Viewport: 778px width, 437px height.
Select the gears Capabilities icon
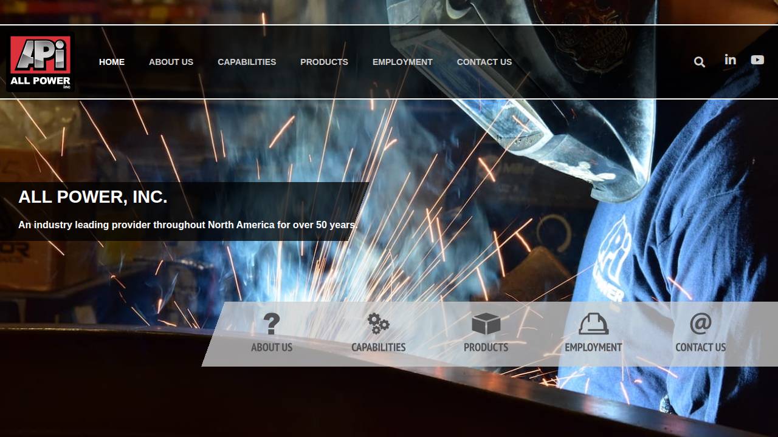[378, 324]
